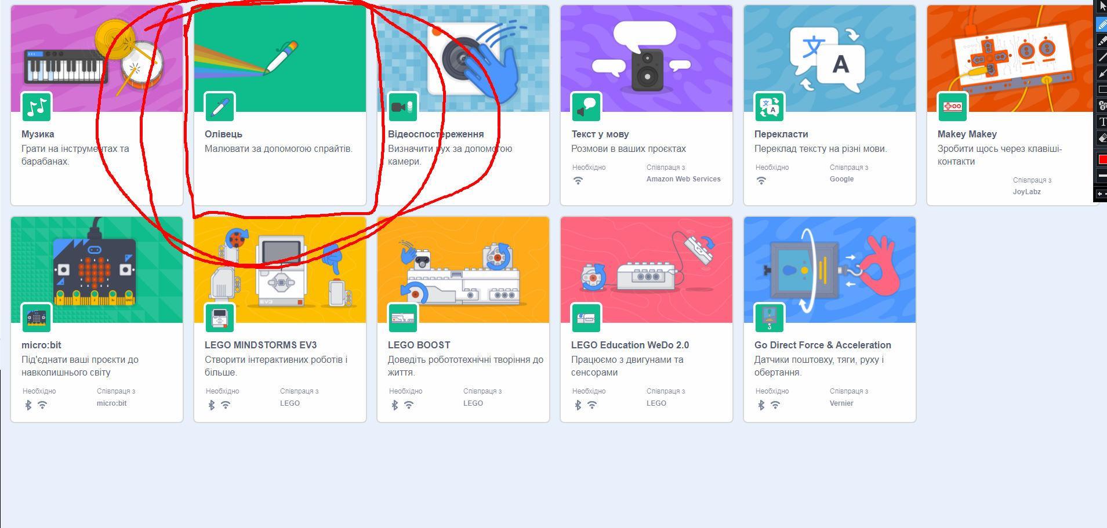The height and width of the screenshot is (528, 1107).
Task: Select the numbered steps annotation tool
Action: pos(1102,105)
